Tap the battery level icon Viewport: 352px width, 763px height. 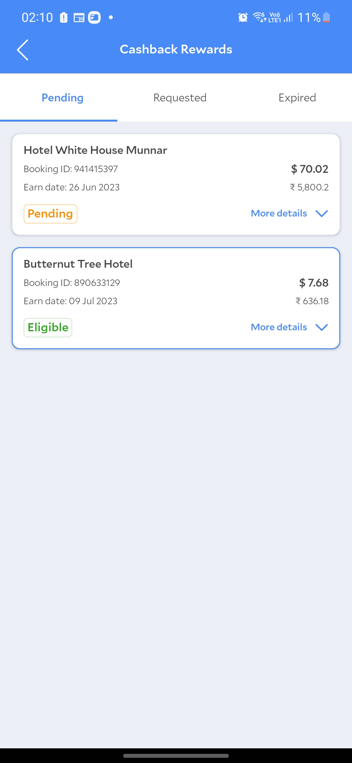327,17
